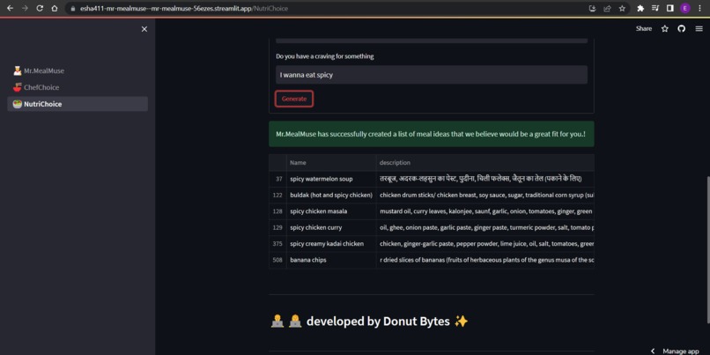Click the chef emoji beside Mr.MealMuse

18,70
